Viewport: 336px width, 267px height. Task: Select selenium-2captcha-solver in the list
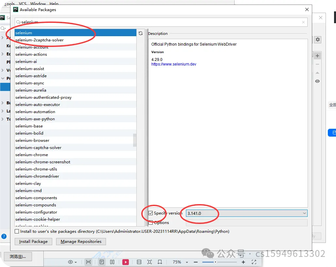pos(75,40)
